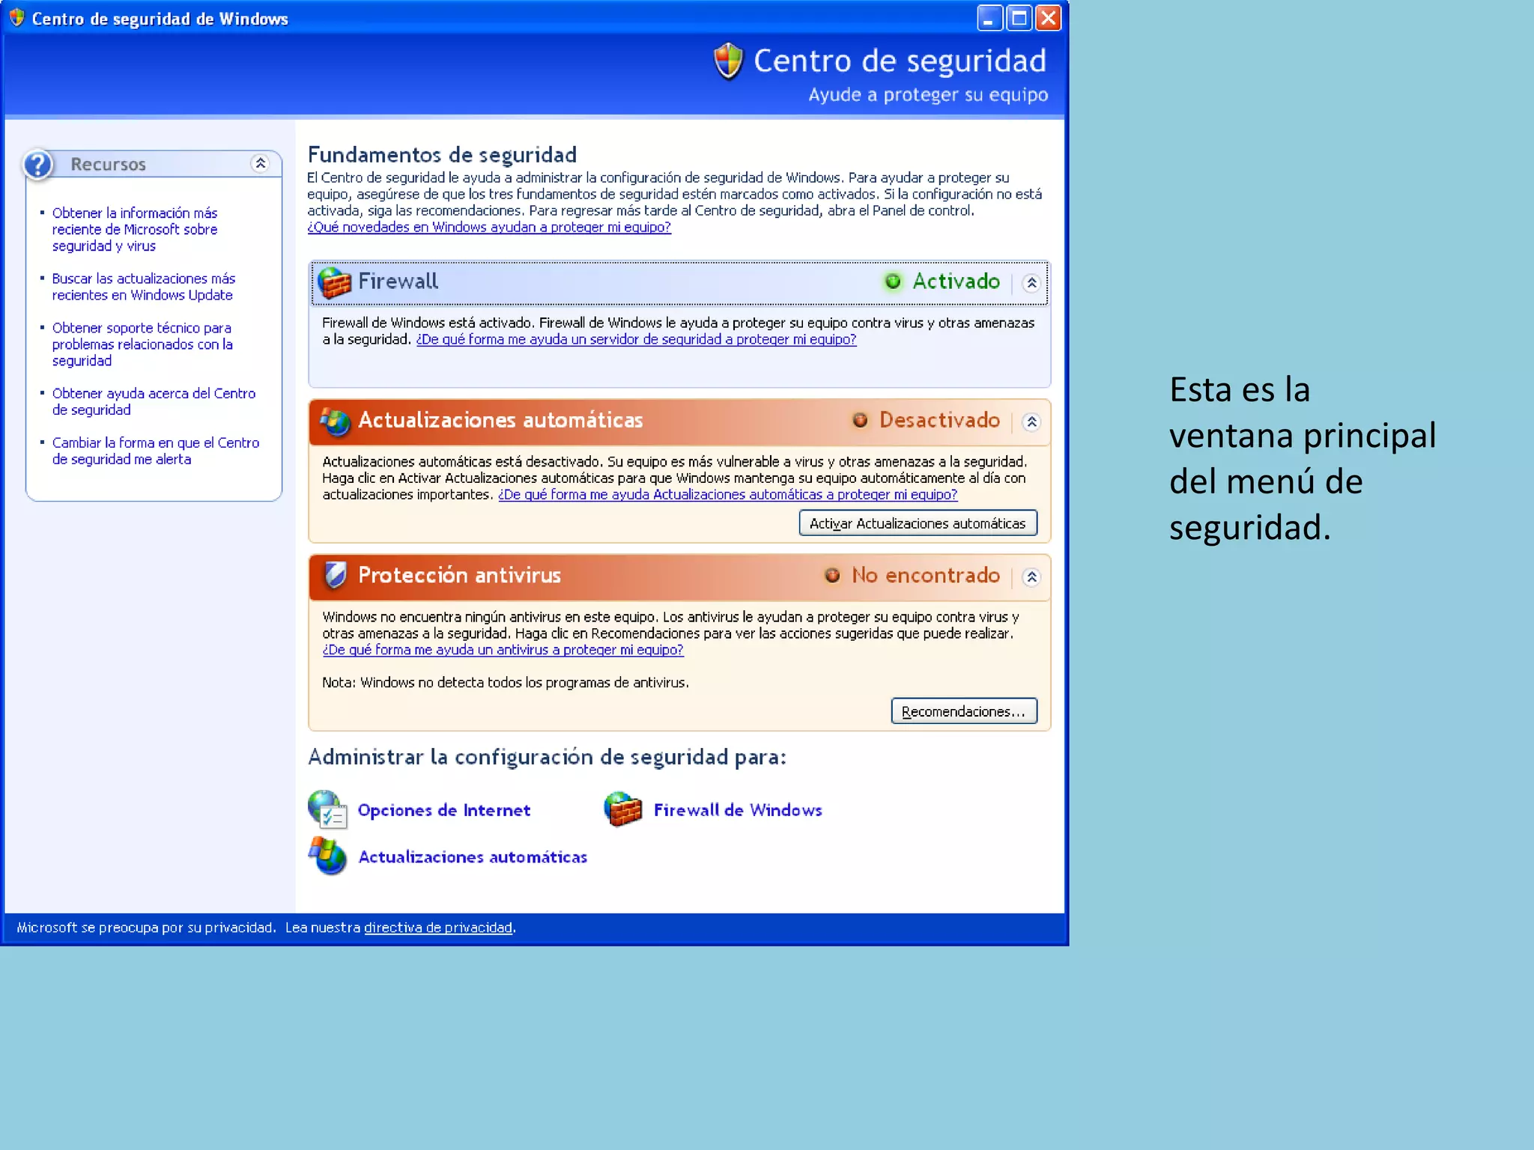Collapse the Protección antivirus section chevron
Image resolution: width=1534 pixels, height=1150 pixels.
pyautogui.click(x=1031, y=577)
